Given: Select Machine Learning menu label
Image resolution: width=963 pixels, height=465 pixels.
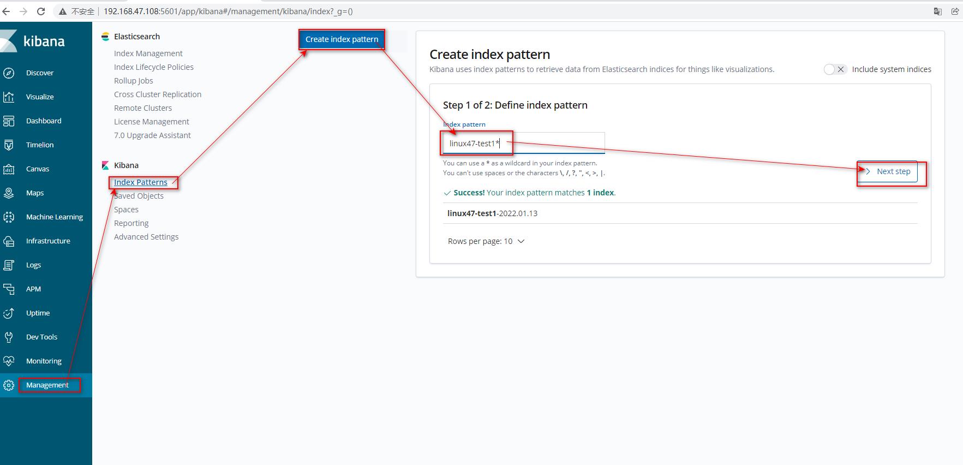Looking at the screenshot, I should 55,217.
